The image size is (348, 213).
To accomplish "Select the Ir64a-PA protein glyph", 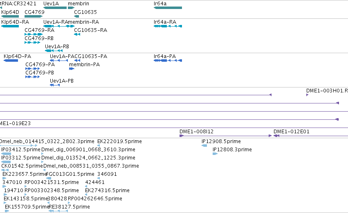I will click(168, 61).
